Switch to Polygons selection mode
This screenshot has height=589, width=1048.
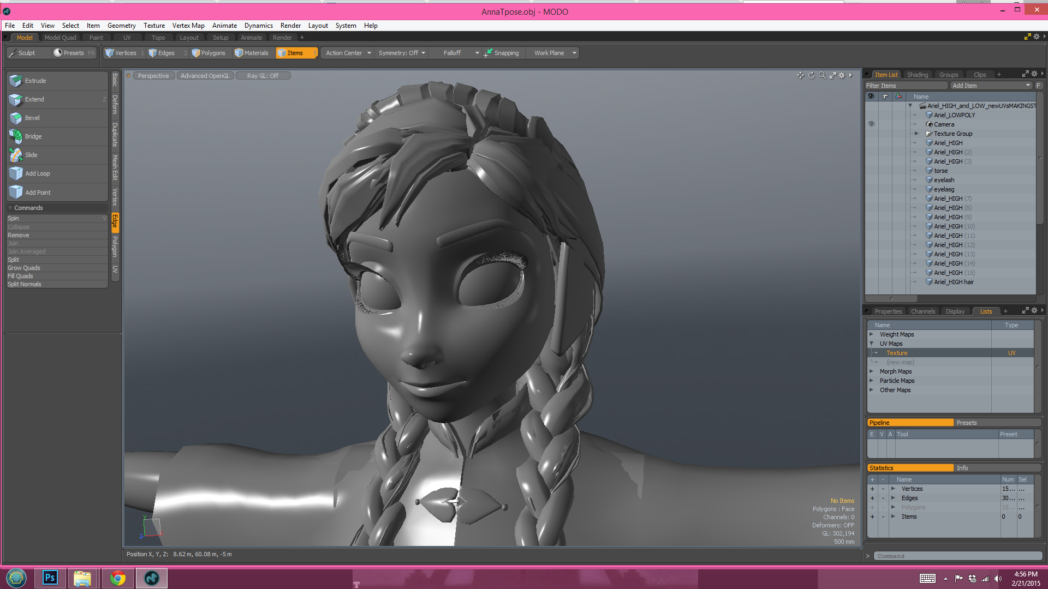coord(209,53)
